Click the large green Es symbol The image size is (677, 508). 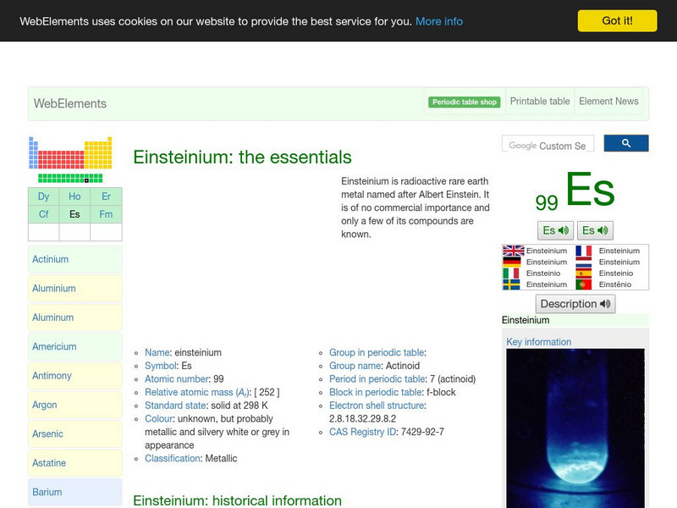click(x=590, y=190)
